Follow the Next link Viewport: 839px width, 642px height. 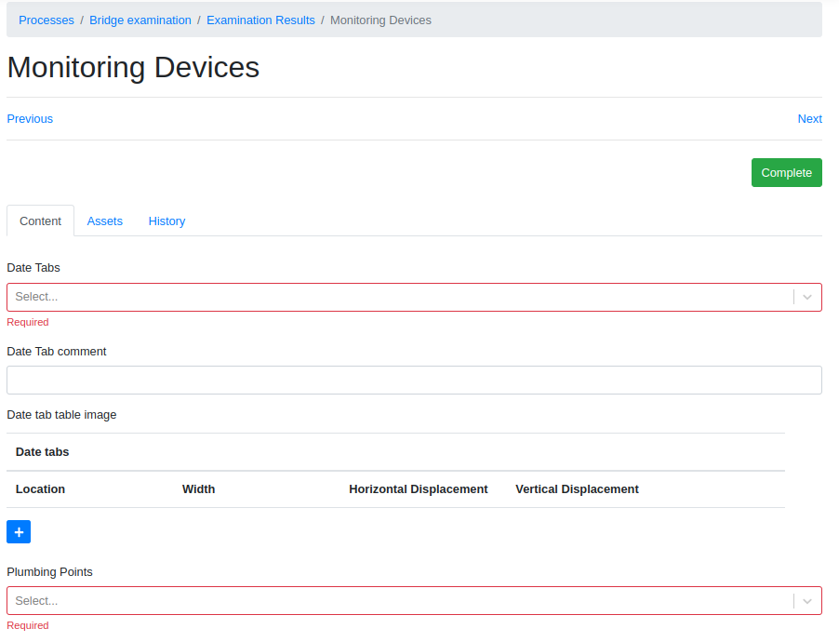pos(809,119)
